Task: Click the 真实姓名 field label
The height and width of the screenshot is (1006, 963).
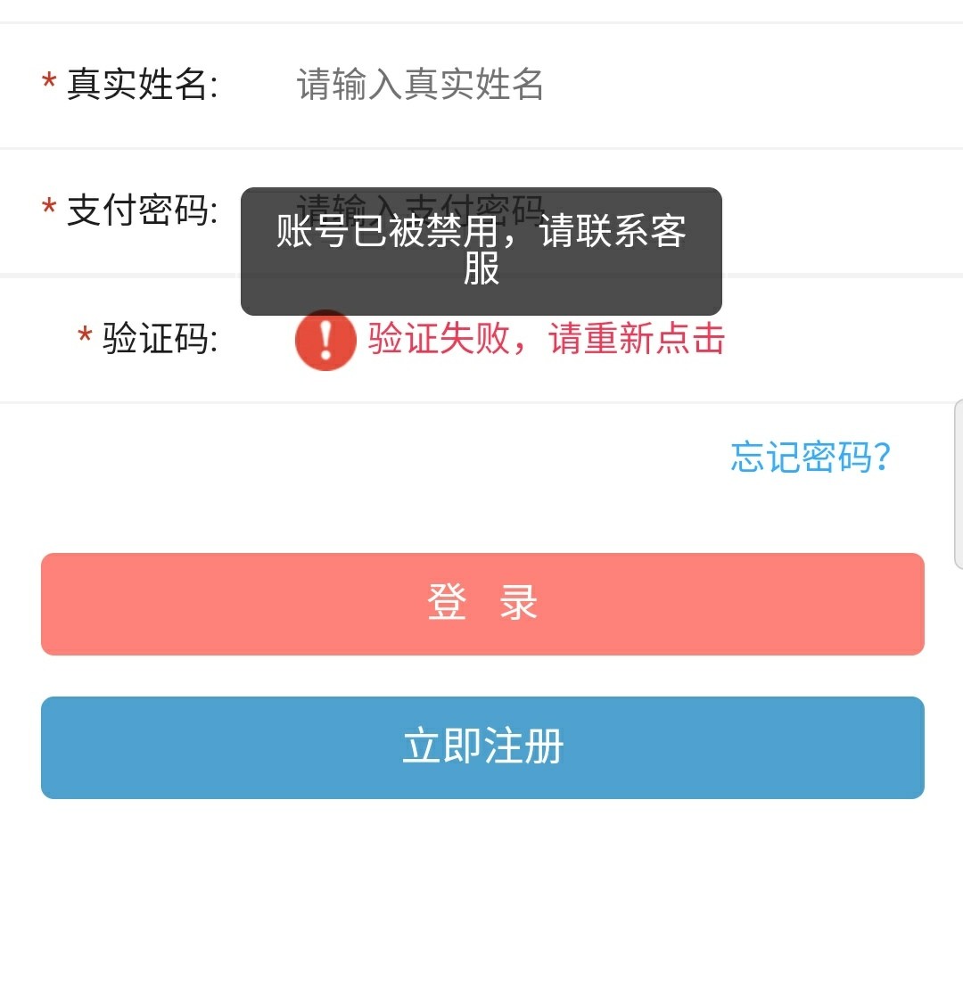Action: [x=143, y=85]
